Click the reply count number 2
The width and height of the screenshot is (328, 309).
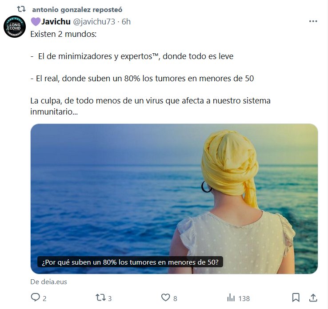point(44,298)
